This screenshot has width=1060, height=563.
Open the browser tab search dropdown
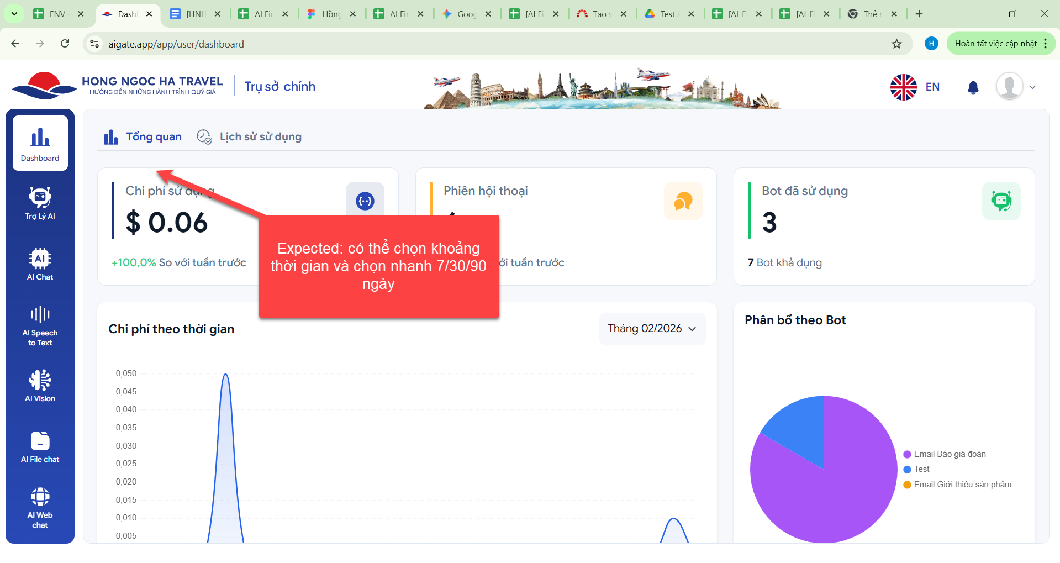(14, 14)
